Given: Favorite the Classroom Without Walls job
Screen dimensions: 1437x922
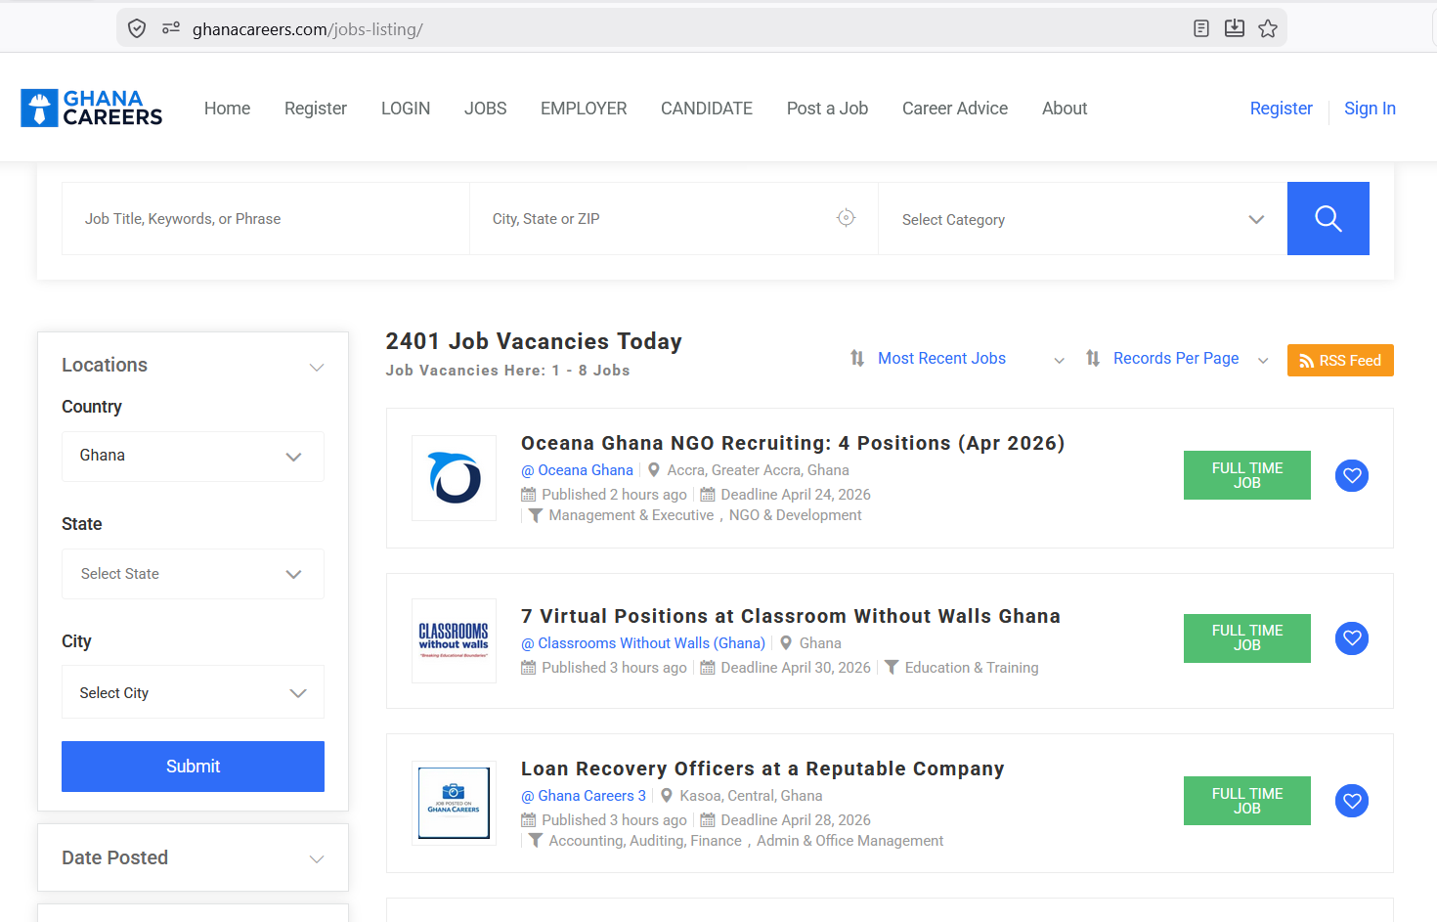Looking at the screenshot, I should click(1351, 638).
